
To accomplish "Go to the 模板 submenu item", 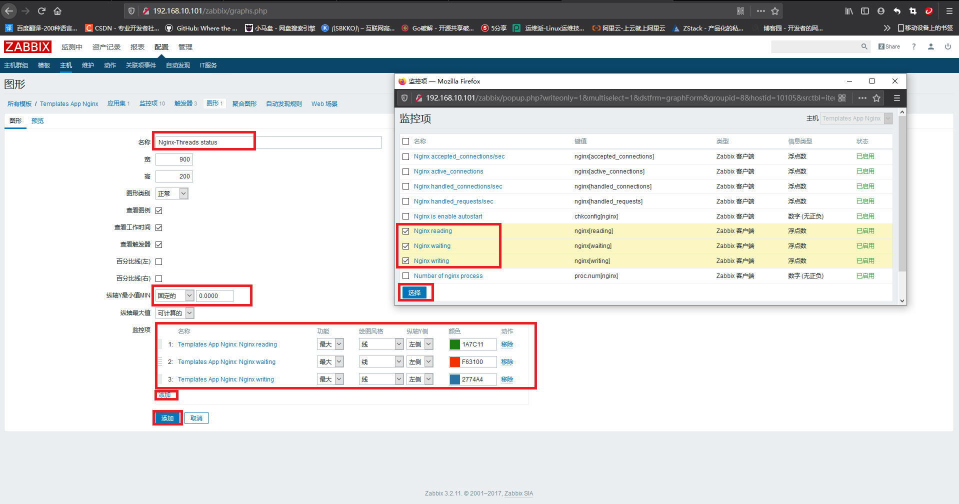I will [44, 65].
